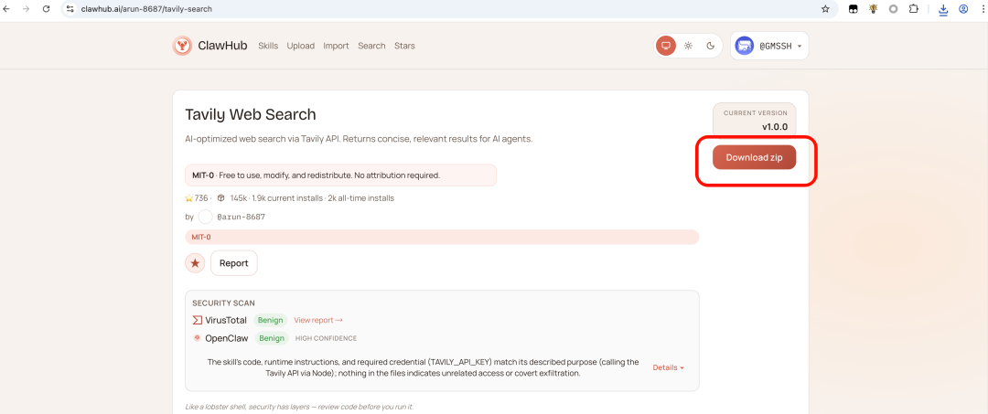Click the VirusTotal logo icon
Screen dimensions: 988x414
(x=198, y=320)
